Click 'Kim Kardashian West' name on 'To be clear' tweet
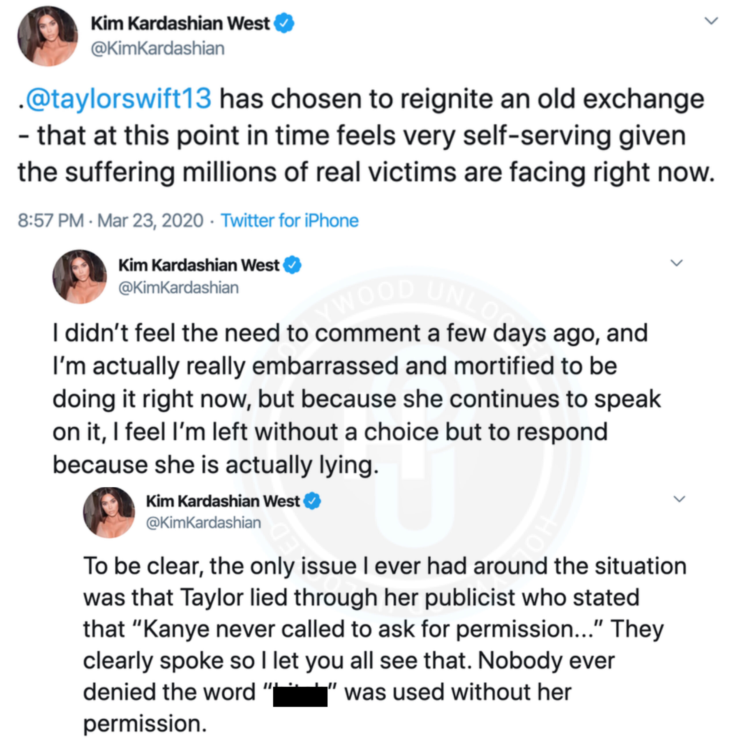 [223, 501]
